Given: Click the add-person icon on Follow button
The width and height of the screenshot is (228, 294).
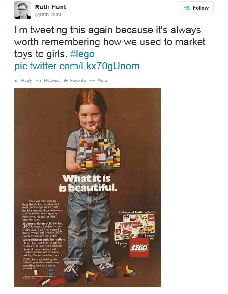Looking at the screenshot, I should (x=187, y=8).
